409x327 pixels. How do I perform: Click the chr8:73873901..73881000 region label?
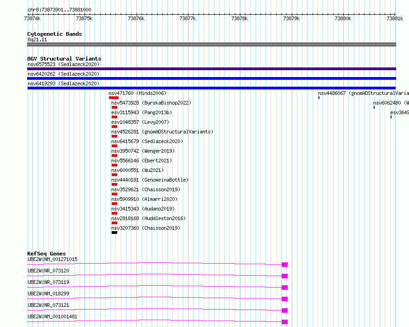pos(59,10)
